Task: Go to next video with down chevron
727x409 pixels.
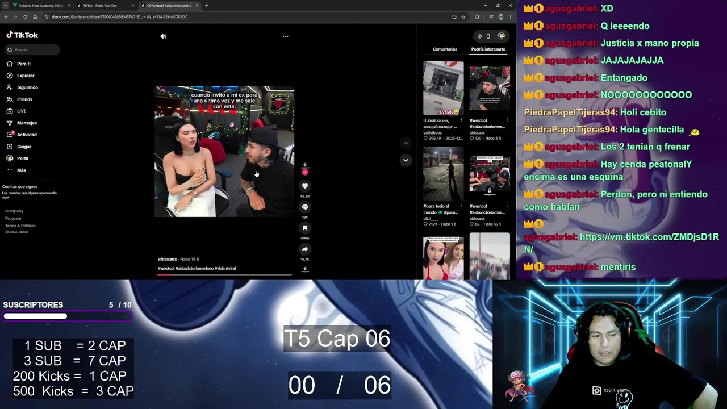Action: pos(406,160)
